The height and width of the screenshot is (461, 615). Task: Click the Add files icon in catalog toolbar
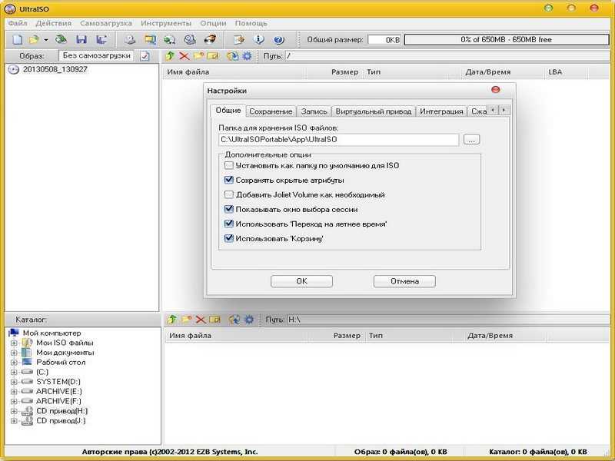click(x=234, y=320)
